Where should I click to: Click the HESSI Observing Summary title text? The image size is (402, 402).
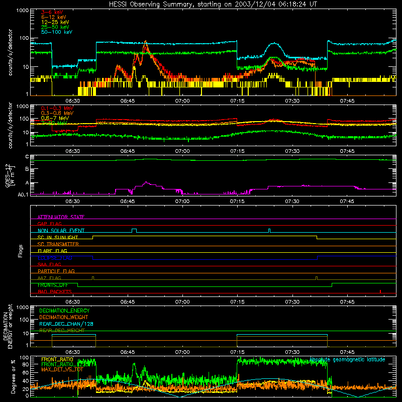tap(213, 5)
